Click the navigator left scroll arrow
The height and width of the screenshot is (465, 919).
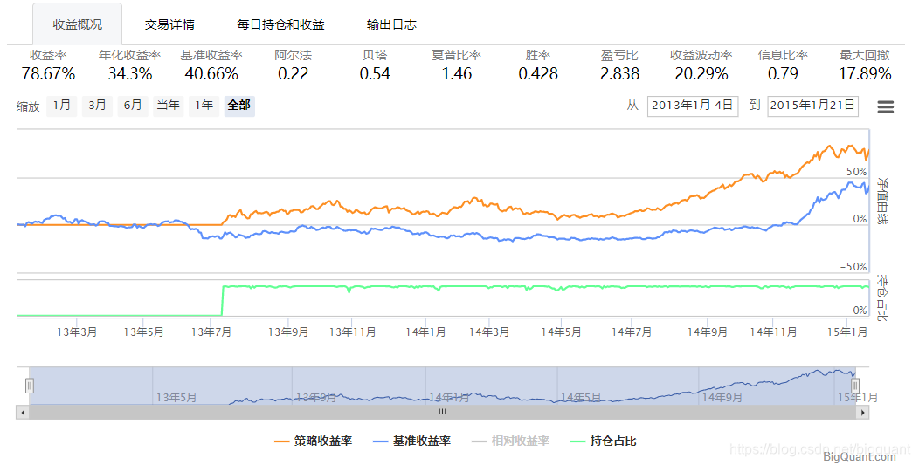point(23,413)
